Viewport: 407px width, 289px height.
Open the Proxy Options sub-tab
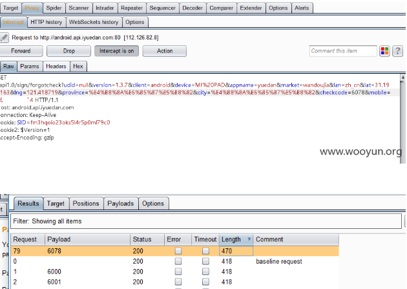(135, 22)
